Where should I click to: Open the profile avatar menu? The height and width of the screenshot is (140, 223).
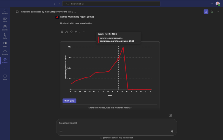coord(218,4)
